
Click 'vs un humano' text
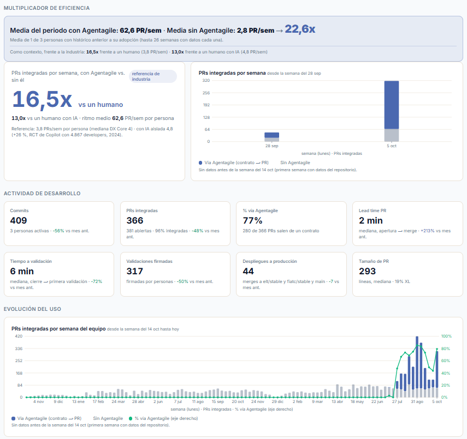101,105
